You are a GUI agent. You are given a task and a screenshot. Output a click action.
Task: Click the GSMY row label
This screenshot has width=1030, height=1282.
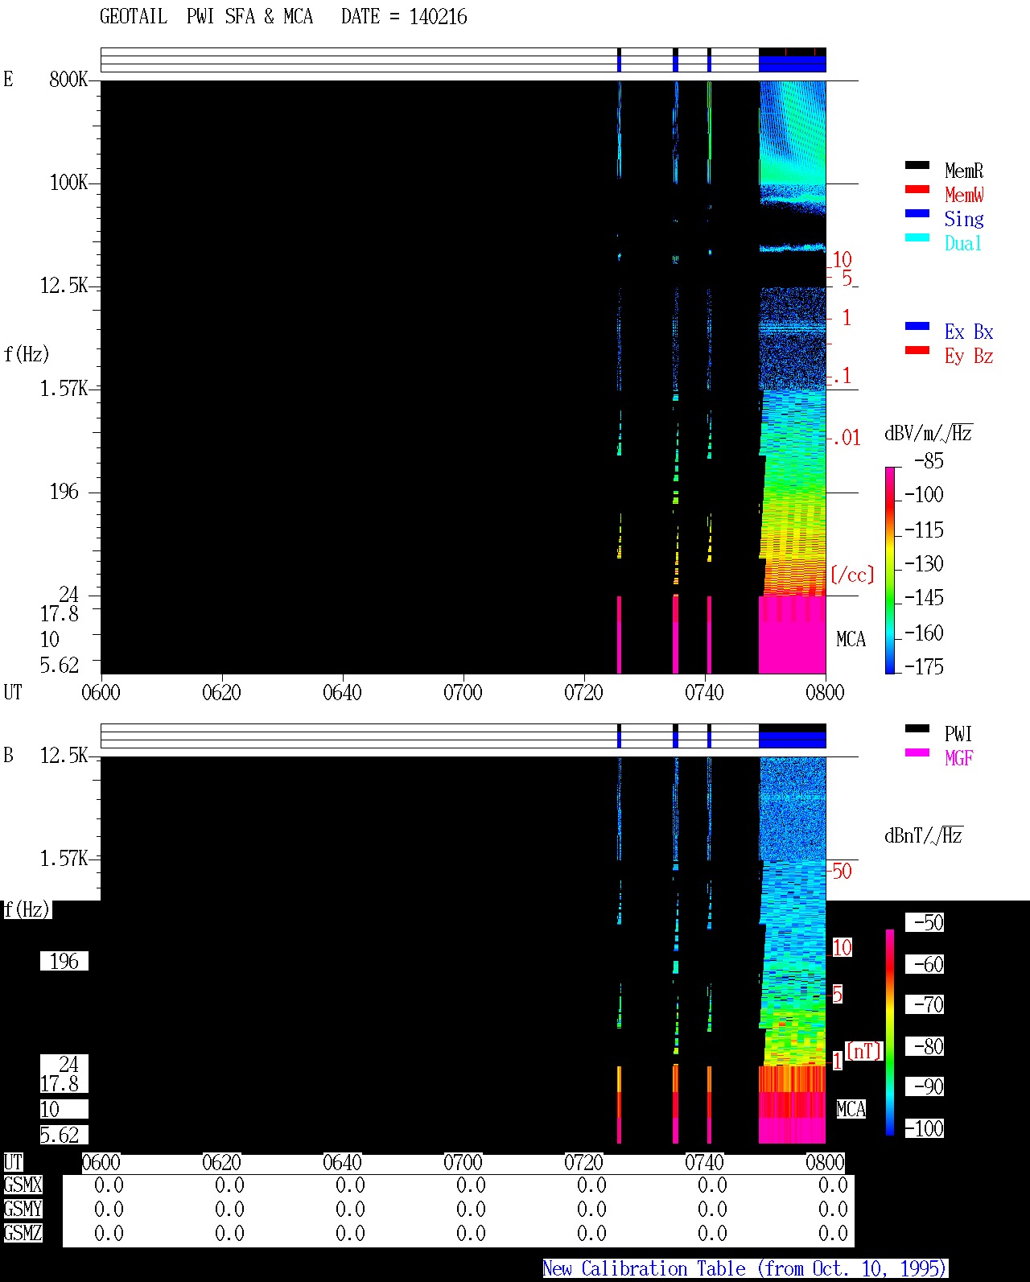click(23, 1209)
